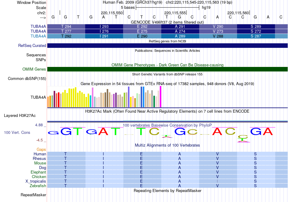Click the V 288 codon box
The height and width of the screenshot is (202, 288).
pyautogui.click(x=218, y=36)
